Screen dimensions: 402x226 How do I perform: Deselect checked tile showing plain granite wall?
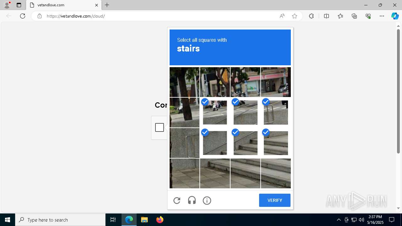tap(215, 143)
